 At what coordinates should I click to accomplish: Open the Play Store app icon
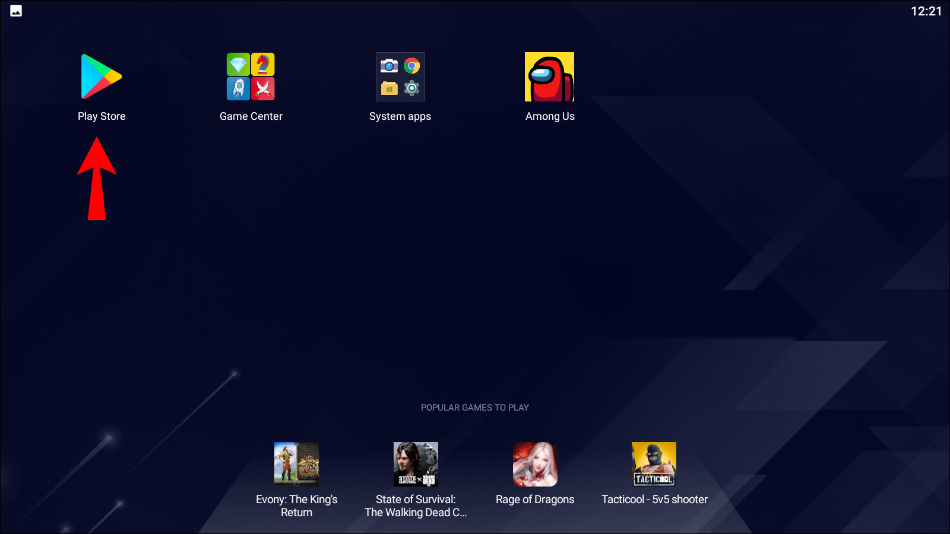pyautogui.click(x=102, y=77)
